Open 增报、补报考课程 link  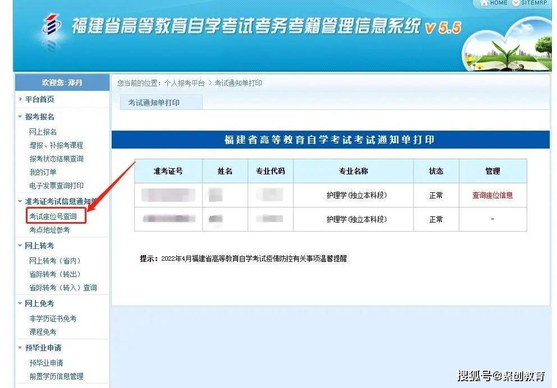click(56, 145)
